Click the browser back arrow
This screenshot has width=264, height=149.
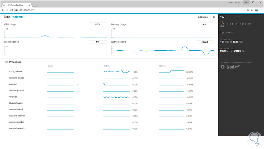(x=3, y=10)
